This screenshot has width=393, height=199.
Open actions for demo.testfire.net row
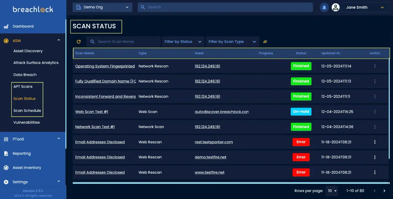click(x=375, y=157)
